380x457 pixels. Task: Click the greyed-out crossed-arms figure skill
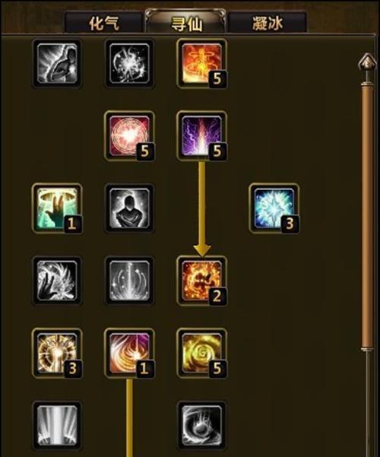[x=129, y=208]
